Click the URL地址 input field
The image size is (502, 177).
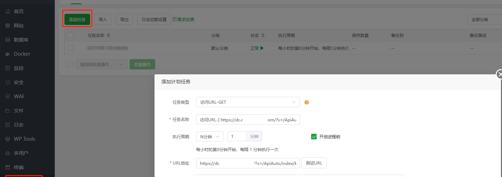248,163
